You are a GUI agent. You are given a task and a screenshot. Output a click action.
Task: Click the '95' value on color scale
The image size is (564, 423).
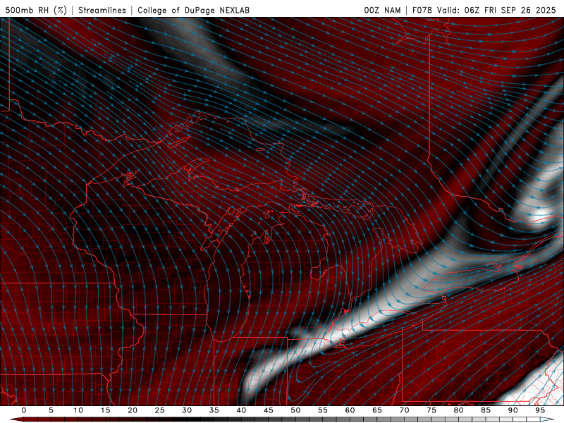[540, 410]
